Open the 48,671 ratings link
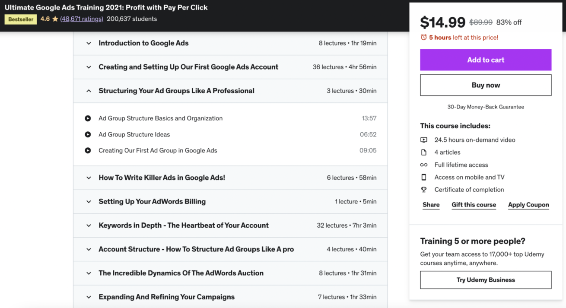The width and height of the screenshot is (566, 308). [82, 19]
